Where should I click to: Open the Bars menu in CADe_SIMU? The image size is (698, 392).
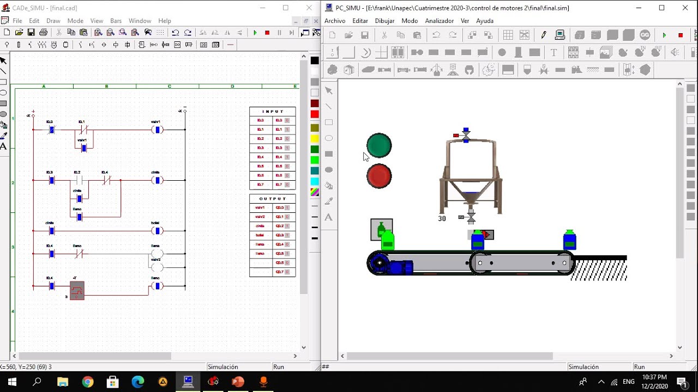click(116, 21)
